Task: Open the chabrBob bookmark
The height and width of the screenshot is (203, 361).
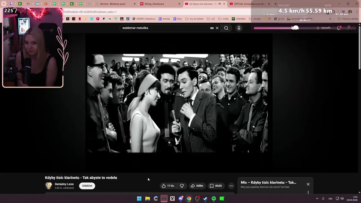Action: tap(239, 19)
